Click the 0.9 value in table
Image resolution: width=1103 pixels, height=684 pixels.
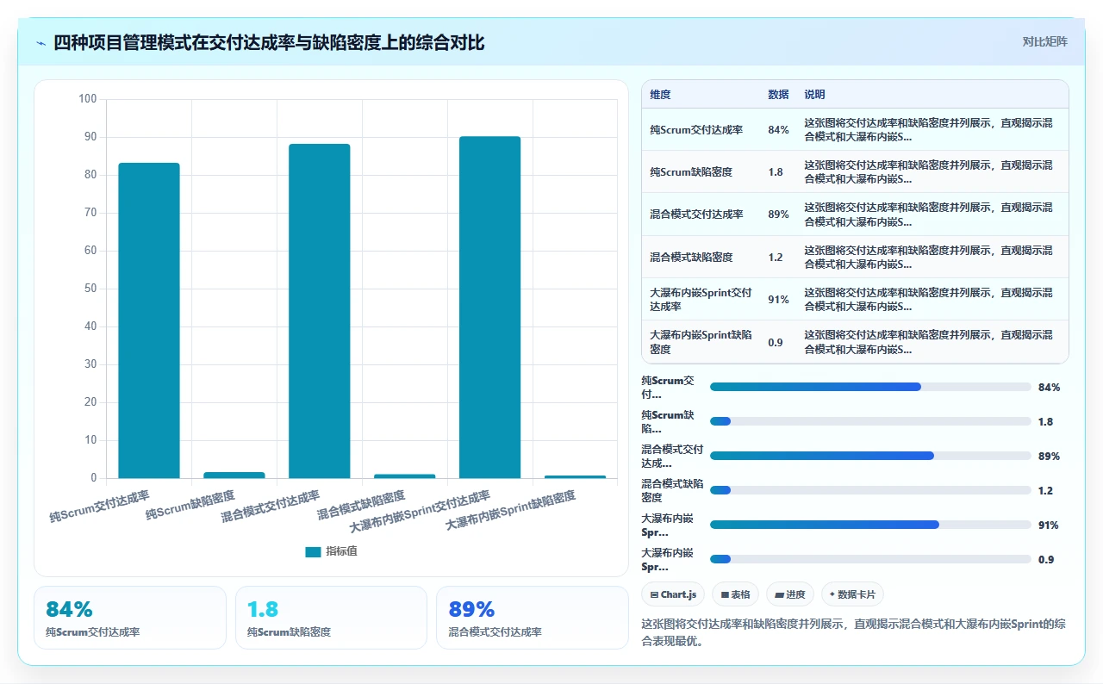[x=776, y=342]
